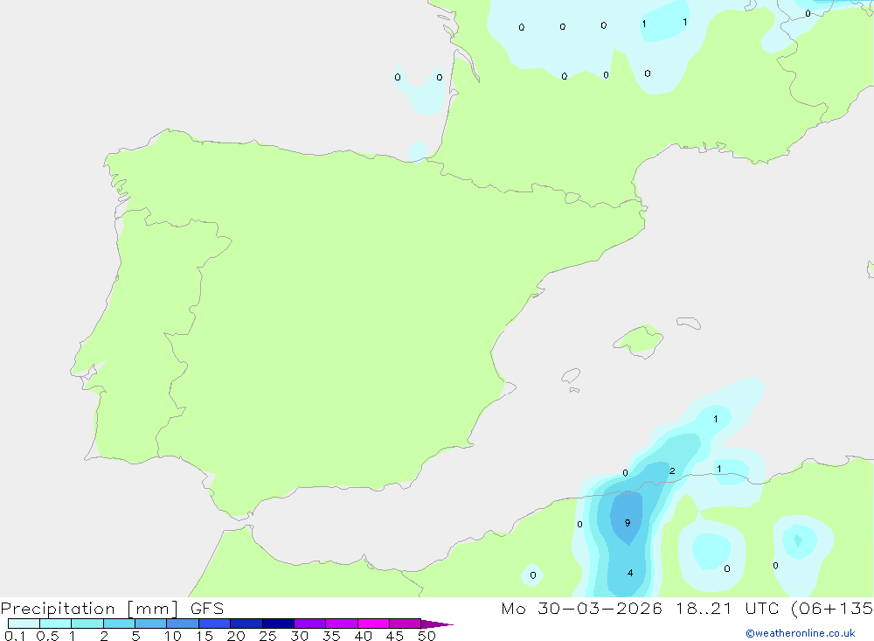874x641 pixels.
Task: Click the '2' precipitation value on map
Action: coord(672,470)
